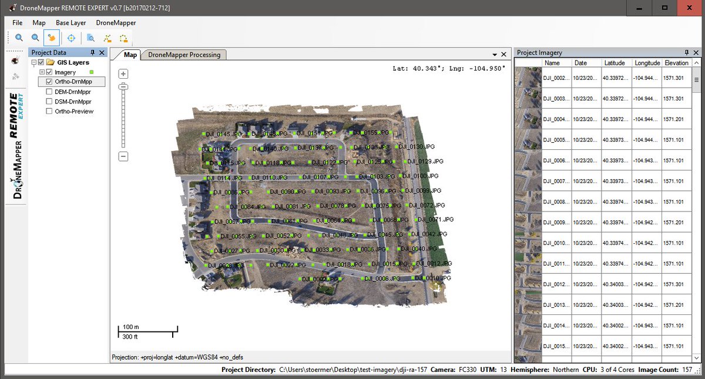Select the Zoom In magnifier tool

18,38
